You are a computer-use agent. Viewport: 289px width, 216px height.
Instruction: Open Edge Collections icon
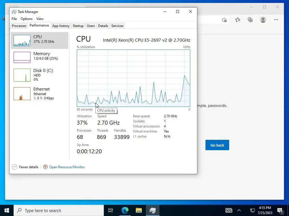click(x=250, y=20)
